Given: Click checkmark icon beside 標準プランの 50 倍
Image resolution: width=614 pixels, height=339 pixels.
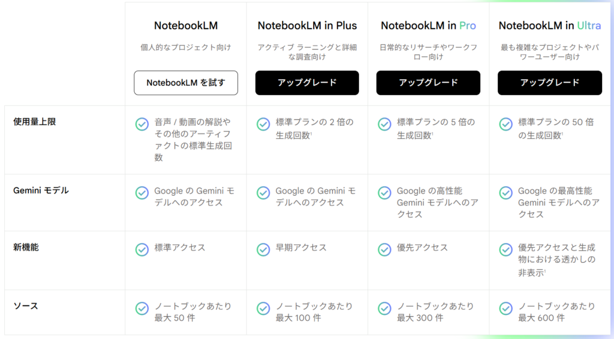Looking at the screenshot, I should pos(505,124).
